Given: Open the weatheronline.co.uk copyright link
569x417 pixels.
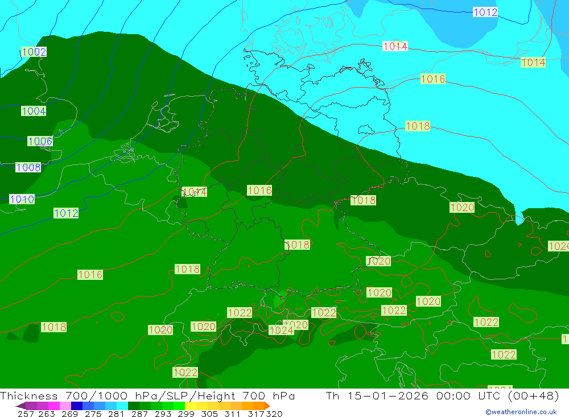Looking at the screenshot, I should 521,412.
